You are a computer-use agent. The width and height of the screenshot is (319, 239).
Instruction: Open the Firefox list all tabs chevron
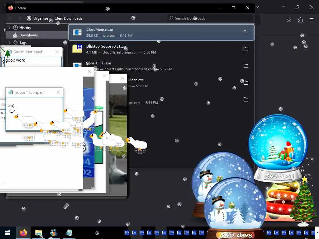point(257,7)
